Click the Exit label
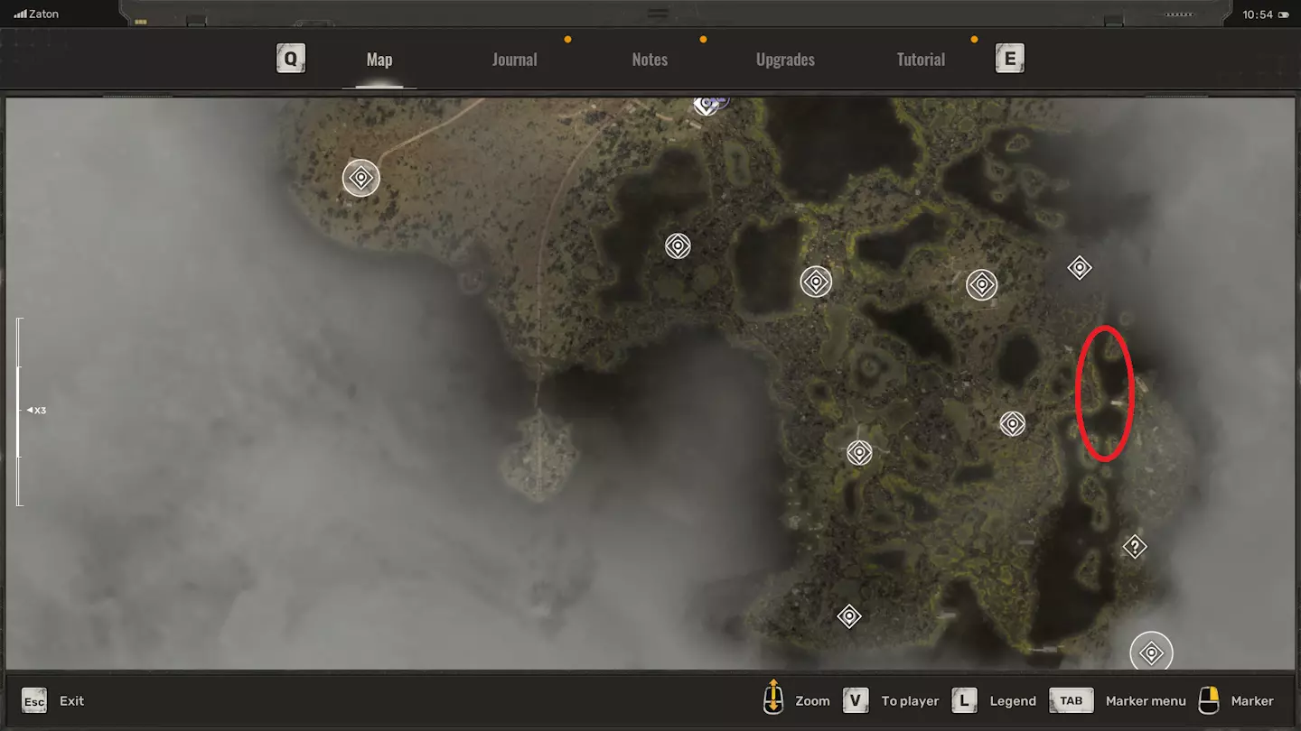1301x731 pixels. 72,701
